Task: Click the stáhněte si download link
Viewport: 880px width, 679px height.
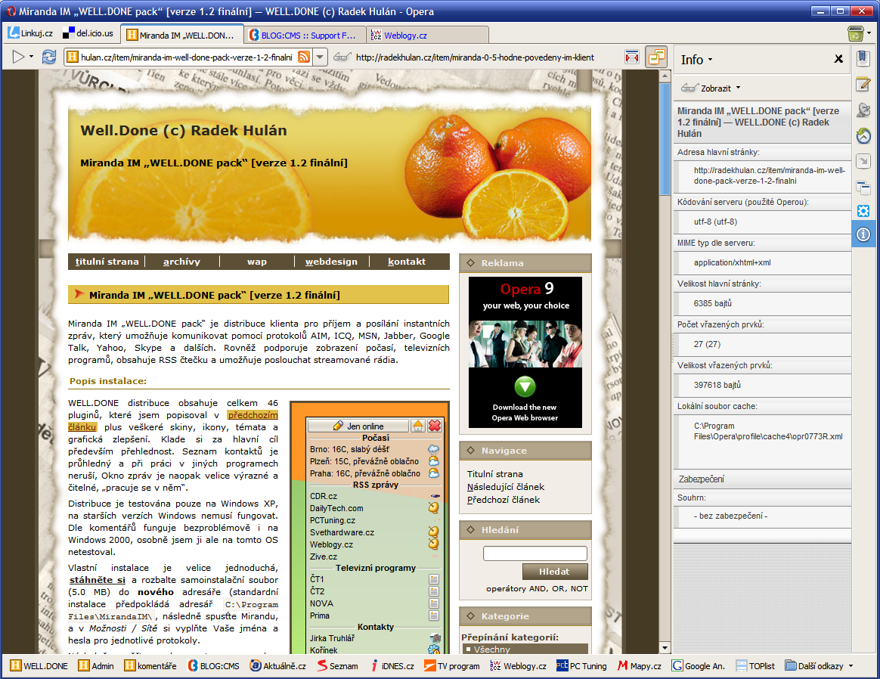Action: [97, 580]
